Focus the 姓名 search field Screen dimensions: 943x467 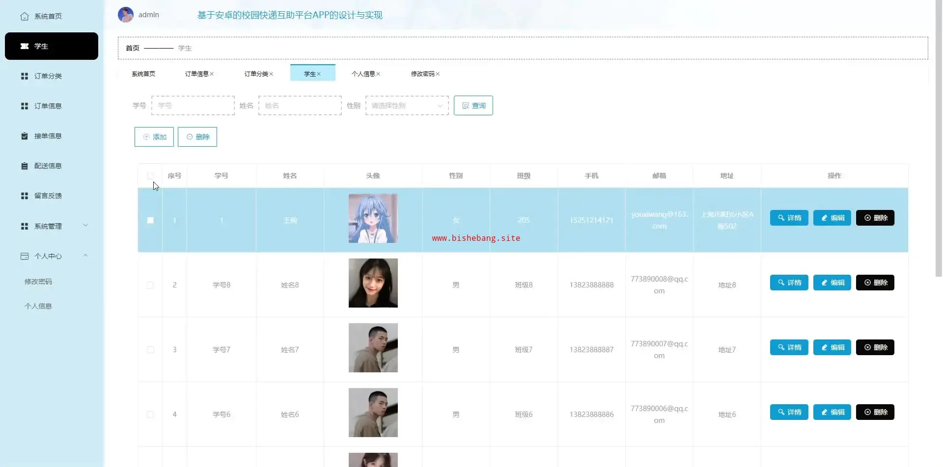pos(300,105)
